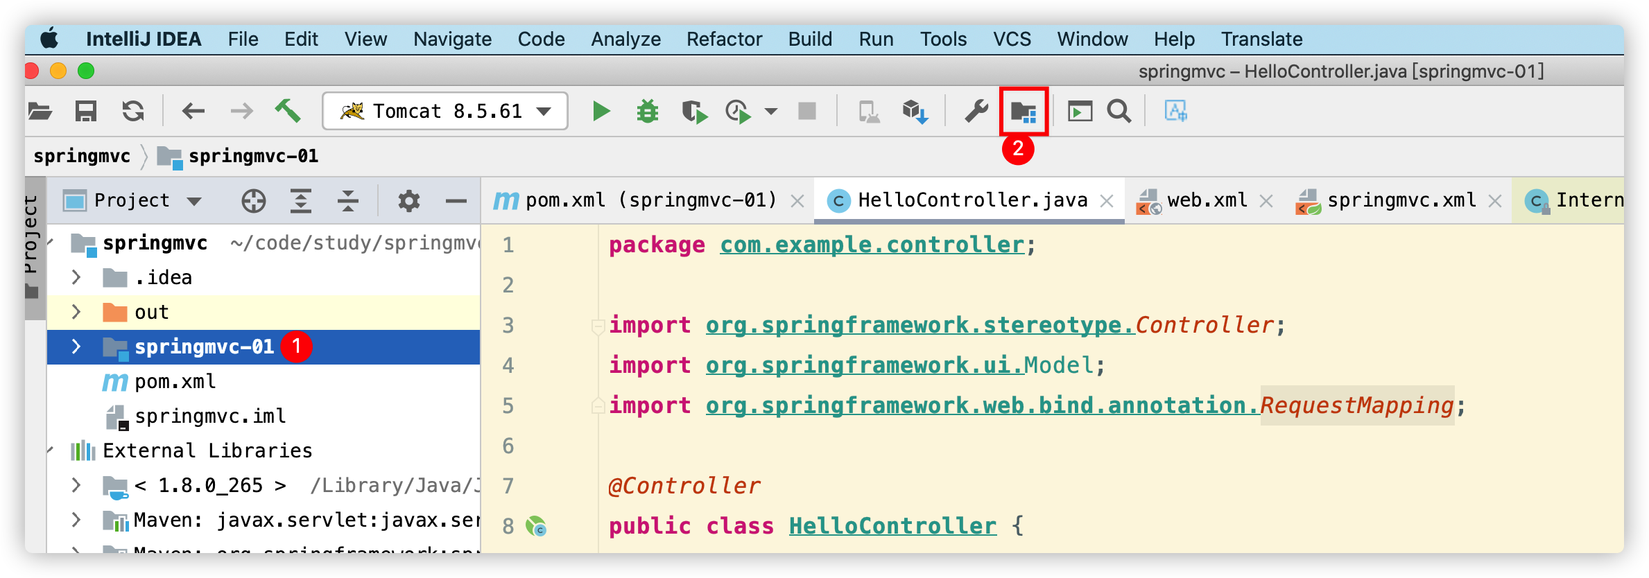Open the IntelliJ IDEA application menu

tap(144, 39)
